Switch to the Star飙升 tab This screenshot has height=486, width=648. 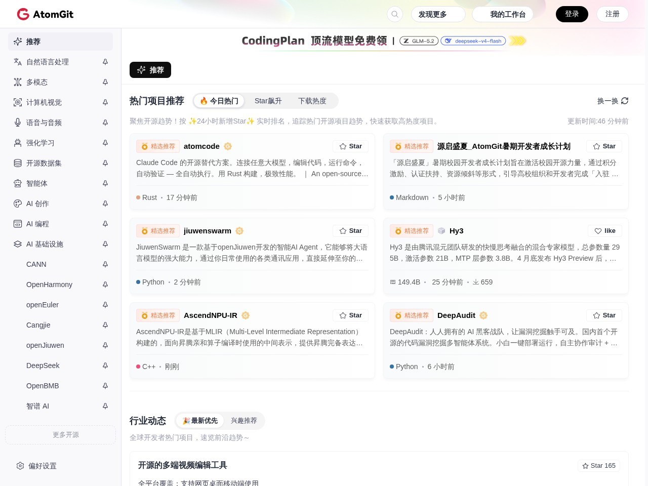point(268,101)
